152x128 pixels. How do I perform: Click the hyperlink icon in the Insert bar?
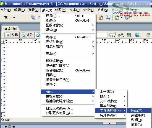(33, 17)
